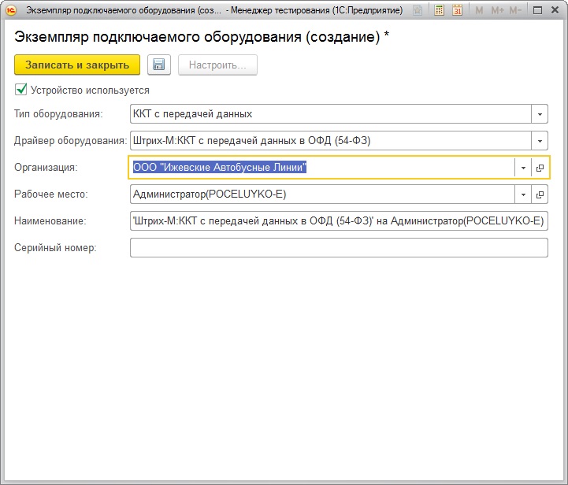Open the calendar icon in the title bar
568x485 pixels.
click(456, 10)
